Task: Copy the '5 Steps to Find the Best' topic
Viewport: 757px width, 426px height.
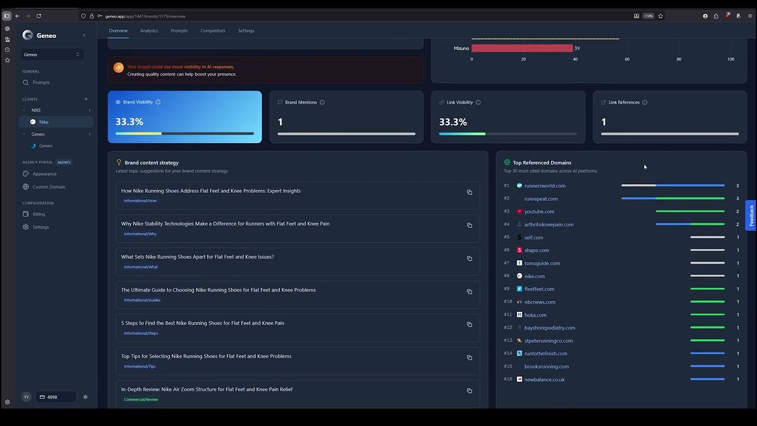Action: pyautogui.click(x=470, y=325)
